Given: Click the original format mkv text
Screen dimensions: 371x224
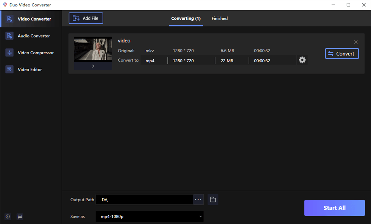Looking at the screenshot, I should coord(150,51).
